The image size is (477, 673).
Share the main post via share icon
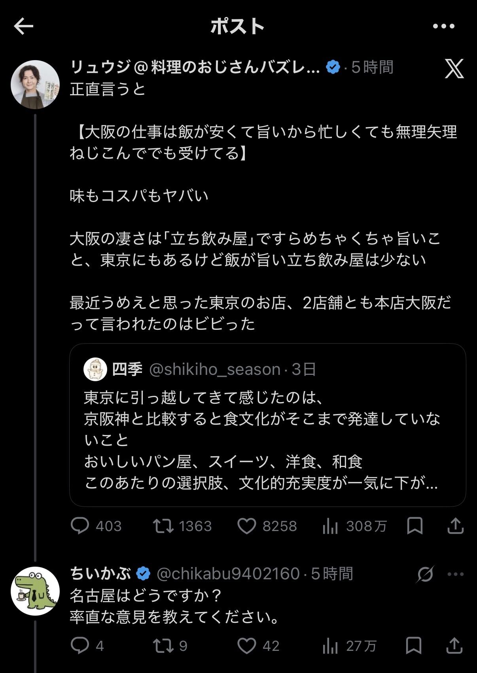(x=455, y=526)
